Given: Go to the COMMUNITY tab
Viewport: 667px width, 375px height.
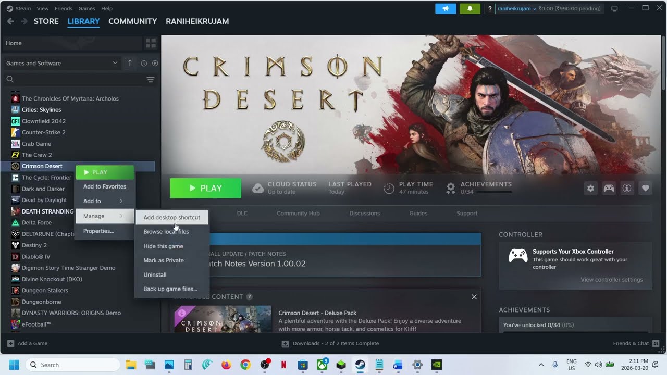Looking at the screenshot, I should point(133,21).
